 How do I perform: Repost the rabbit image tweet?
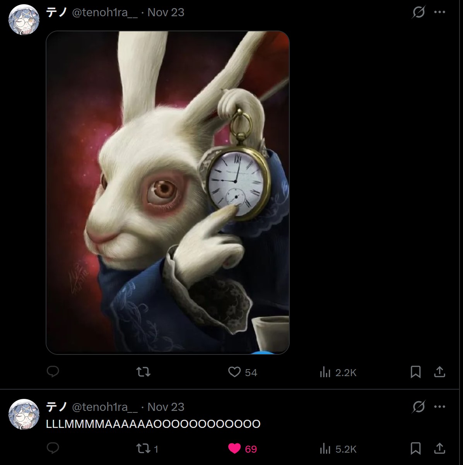pyautogui.click(x=144, y=372)
